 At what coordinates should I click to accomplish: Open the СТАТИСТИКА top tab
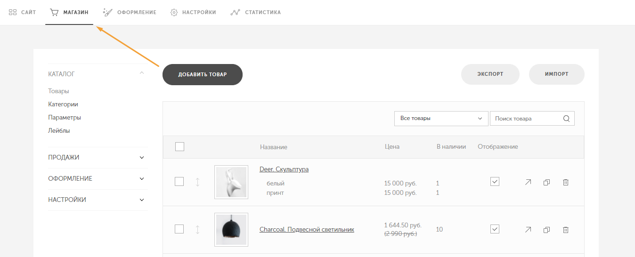(256, 12)
